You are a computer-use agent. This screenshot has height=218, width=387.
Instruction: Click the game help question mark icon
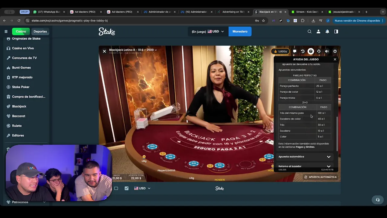point(311,51)
